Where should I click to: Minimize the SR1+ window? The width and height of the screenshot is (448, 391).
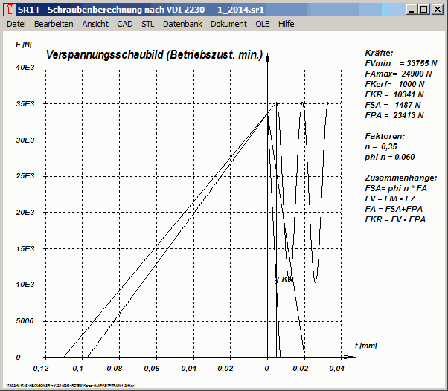pyautogui.click(x=410, y=10)
